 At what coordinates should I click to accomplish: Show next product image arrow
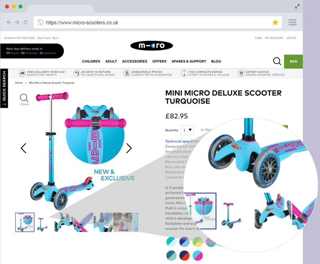point(129,148)
